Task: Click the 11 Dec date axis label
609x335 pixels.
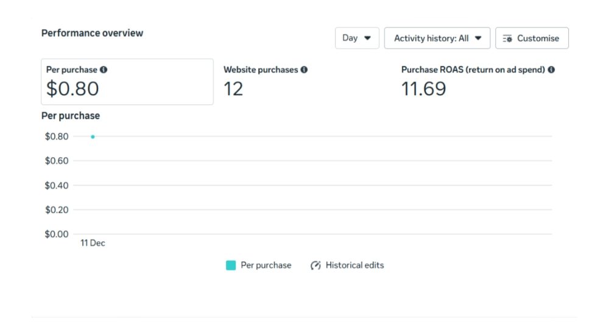Action: coord(93,243)
